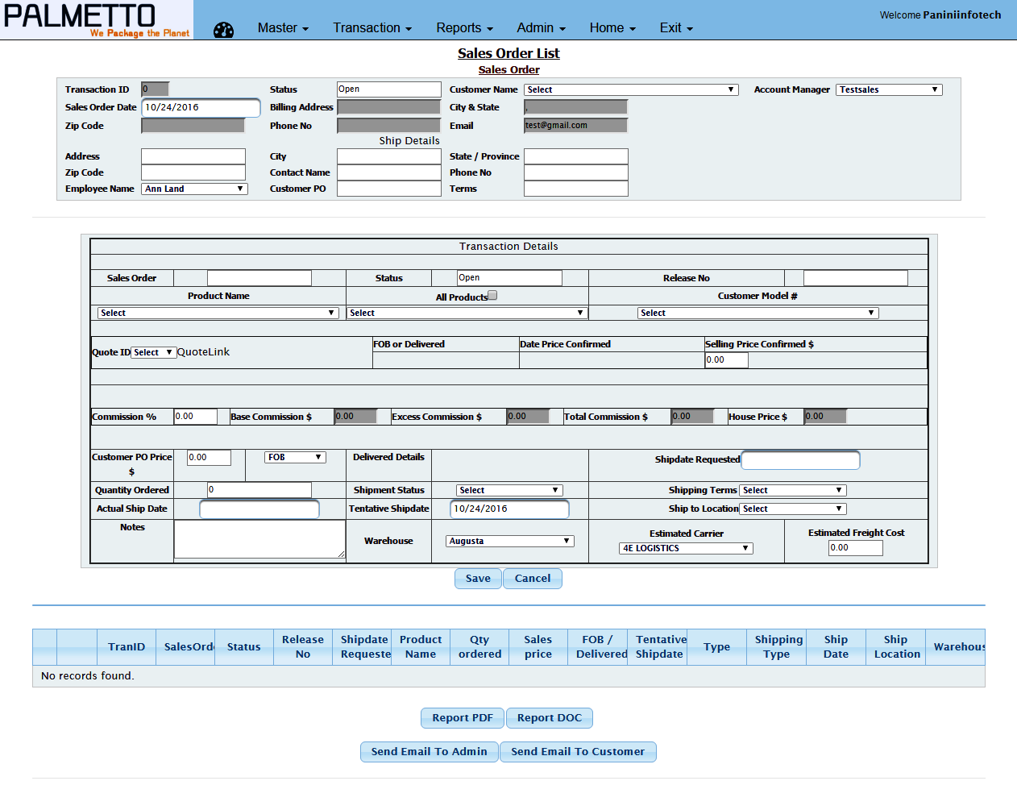
Task: Focus the Actual Ship Date field
Action: tap(259, 509)
